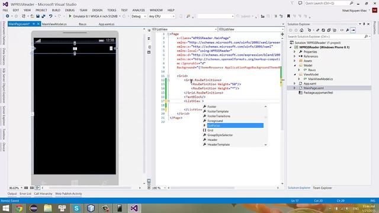Open Properties wrench icon in Solution Explorer
Image resolution: width=379 pixels, height=213 pixels.
[348, 30]
